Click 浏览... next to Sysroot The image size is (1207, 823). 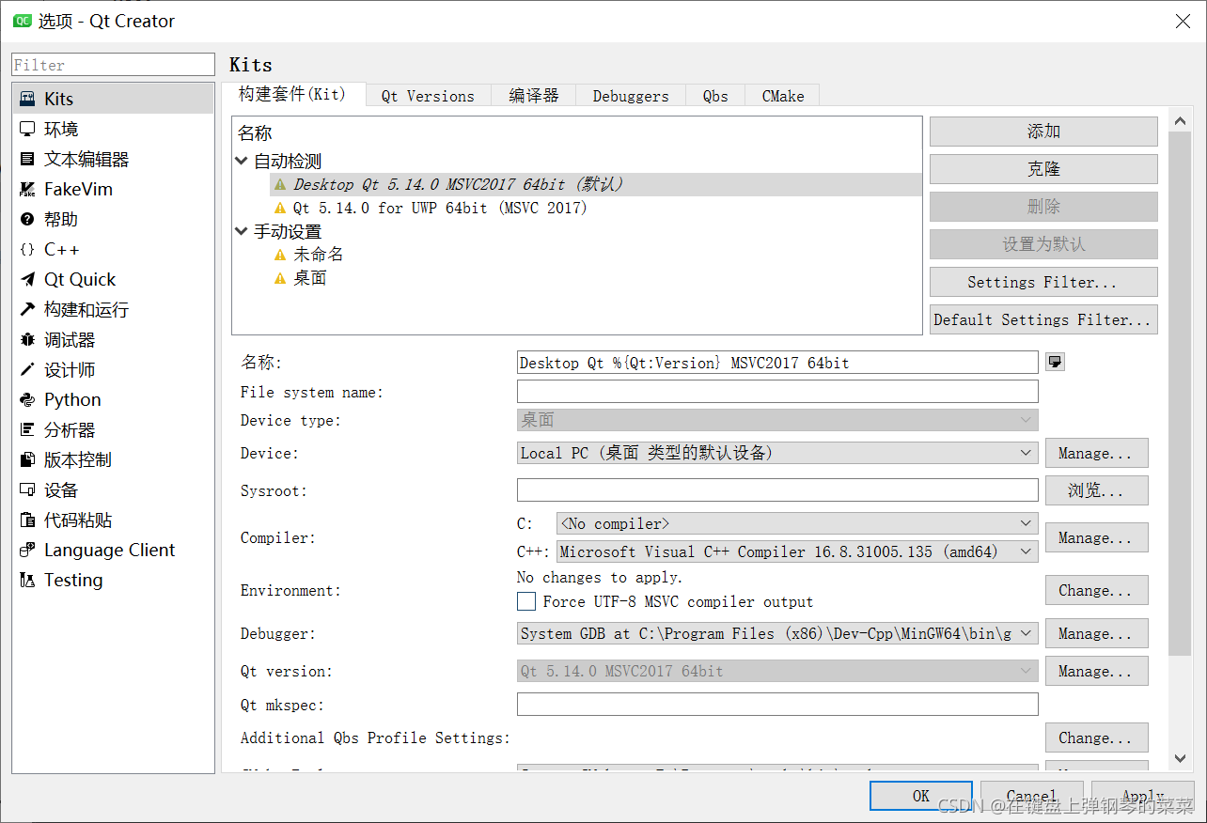1097,490
